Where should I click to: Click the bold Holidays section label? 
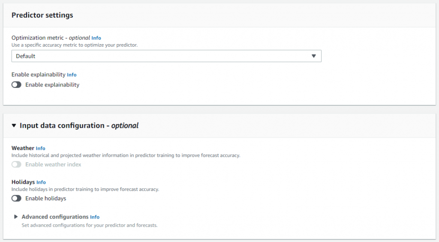(23, 182)
